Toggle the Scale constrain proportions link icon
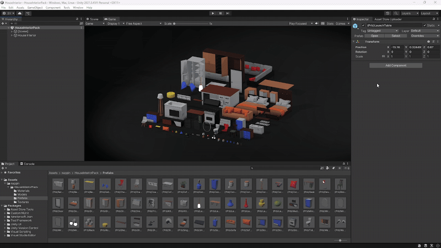The width and height of the screenshot is (441, 248). coord(383,57)
